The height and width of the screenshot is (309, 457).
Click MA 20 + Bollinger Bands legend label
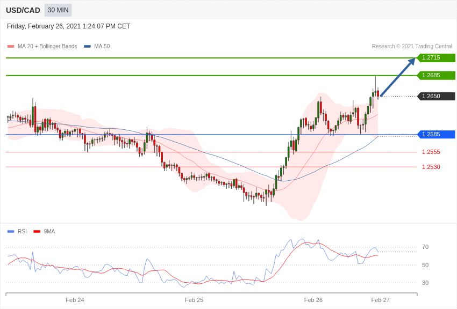point(47,46)
